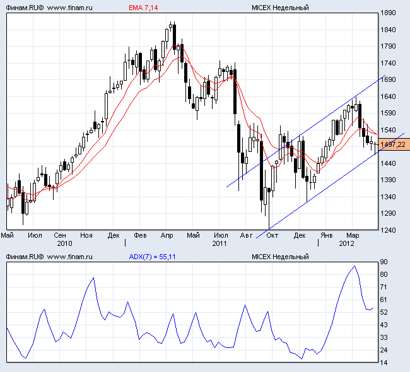Screen dimensions: 410x372
Task: Click the 90 value on the ADX axis
Action: coord(384,262)
